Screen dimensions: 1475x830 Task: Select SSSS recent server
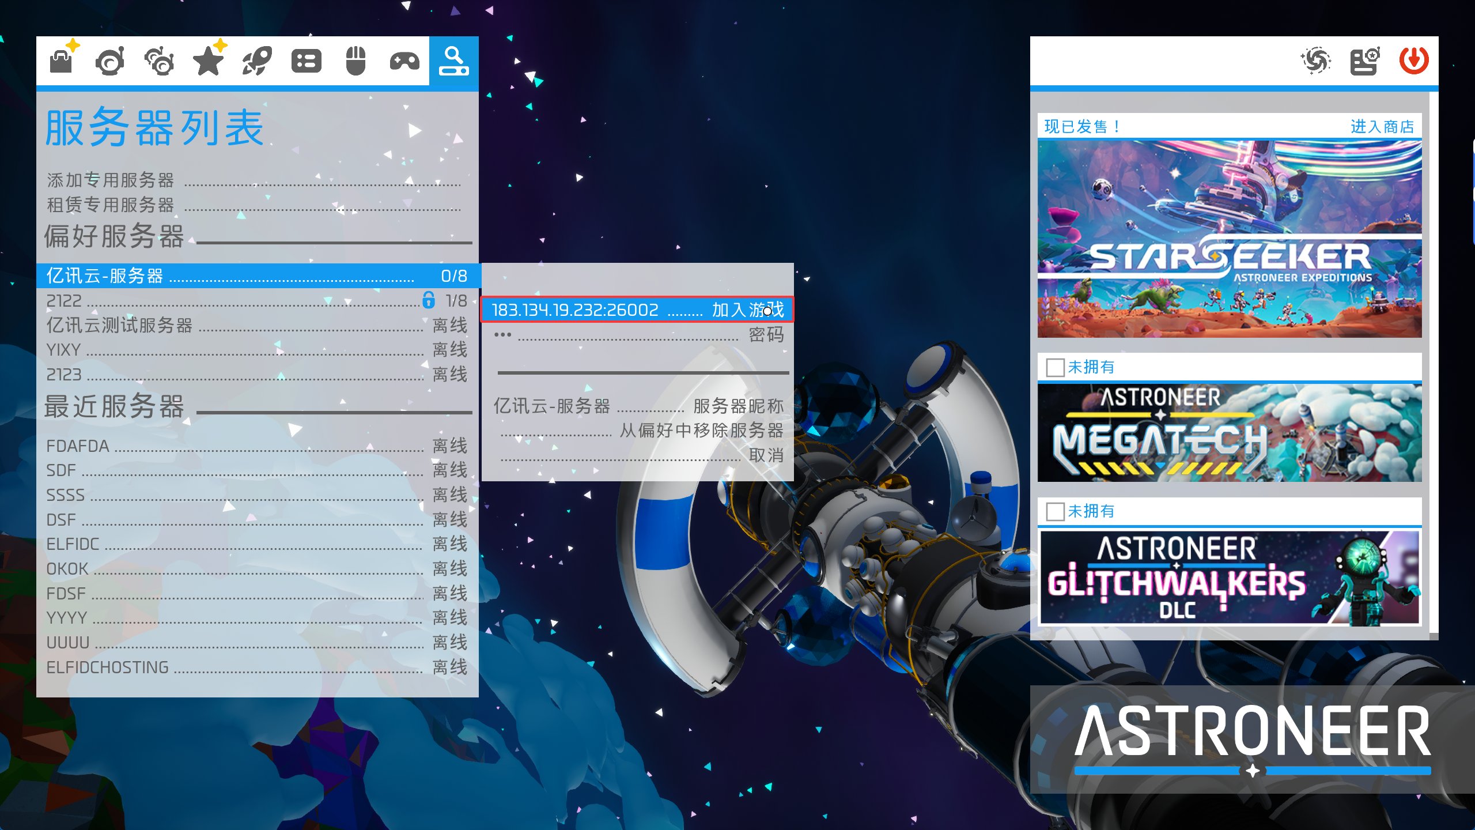[258, 495]
